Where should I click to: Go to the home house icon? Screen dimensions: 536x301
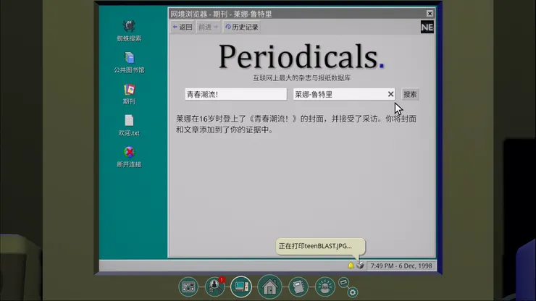click(269, 287)
